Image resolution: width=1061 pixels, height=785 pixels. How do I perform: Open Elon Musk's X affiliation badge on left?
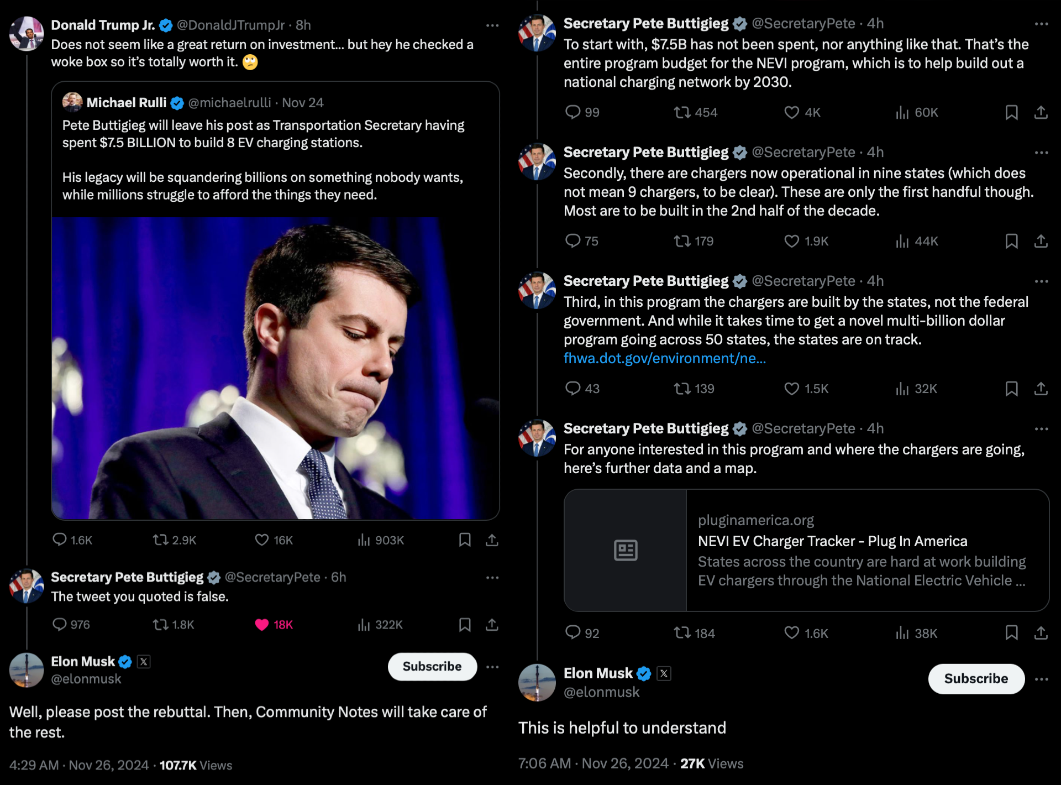(144, 662)
